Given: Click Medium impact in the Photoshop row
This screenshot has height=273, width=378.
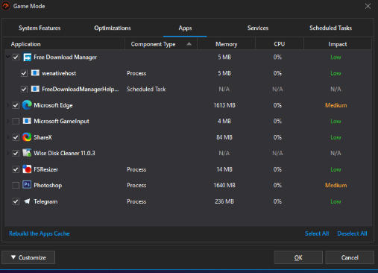Looking at the screenshot, I should (336, 185).
